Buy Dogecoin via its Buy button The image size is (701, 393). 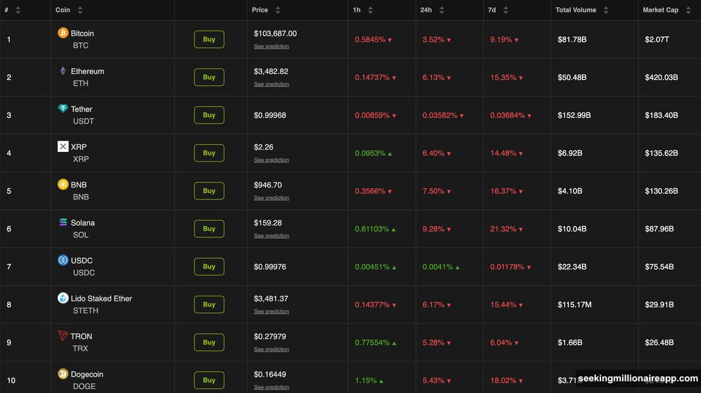coord(209,380)
